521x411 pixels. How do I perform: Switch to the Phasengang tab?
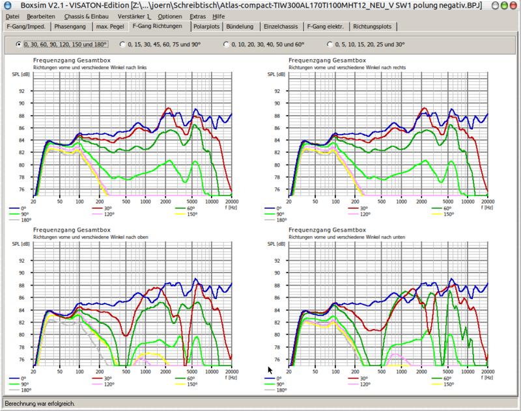pyautogui.click(x=71, y=27)
